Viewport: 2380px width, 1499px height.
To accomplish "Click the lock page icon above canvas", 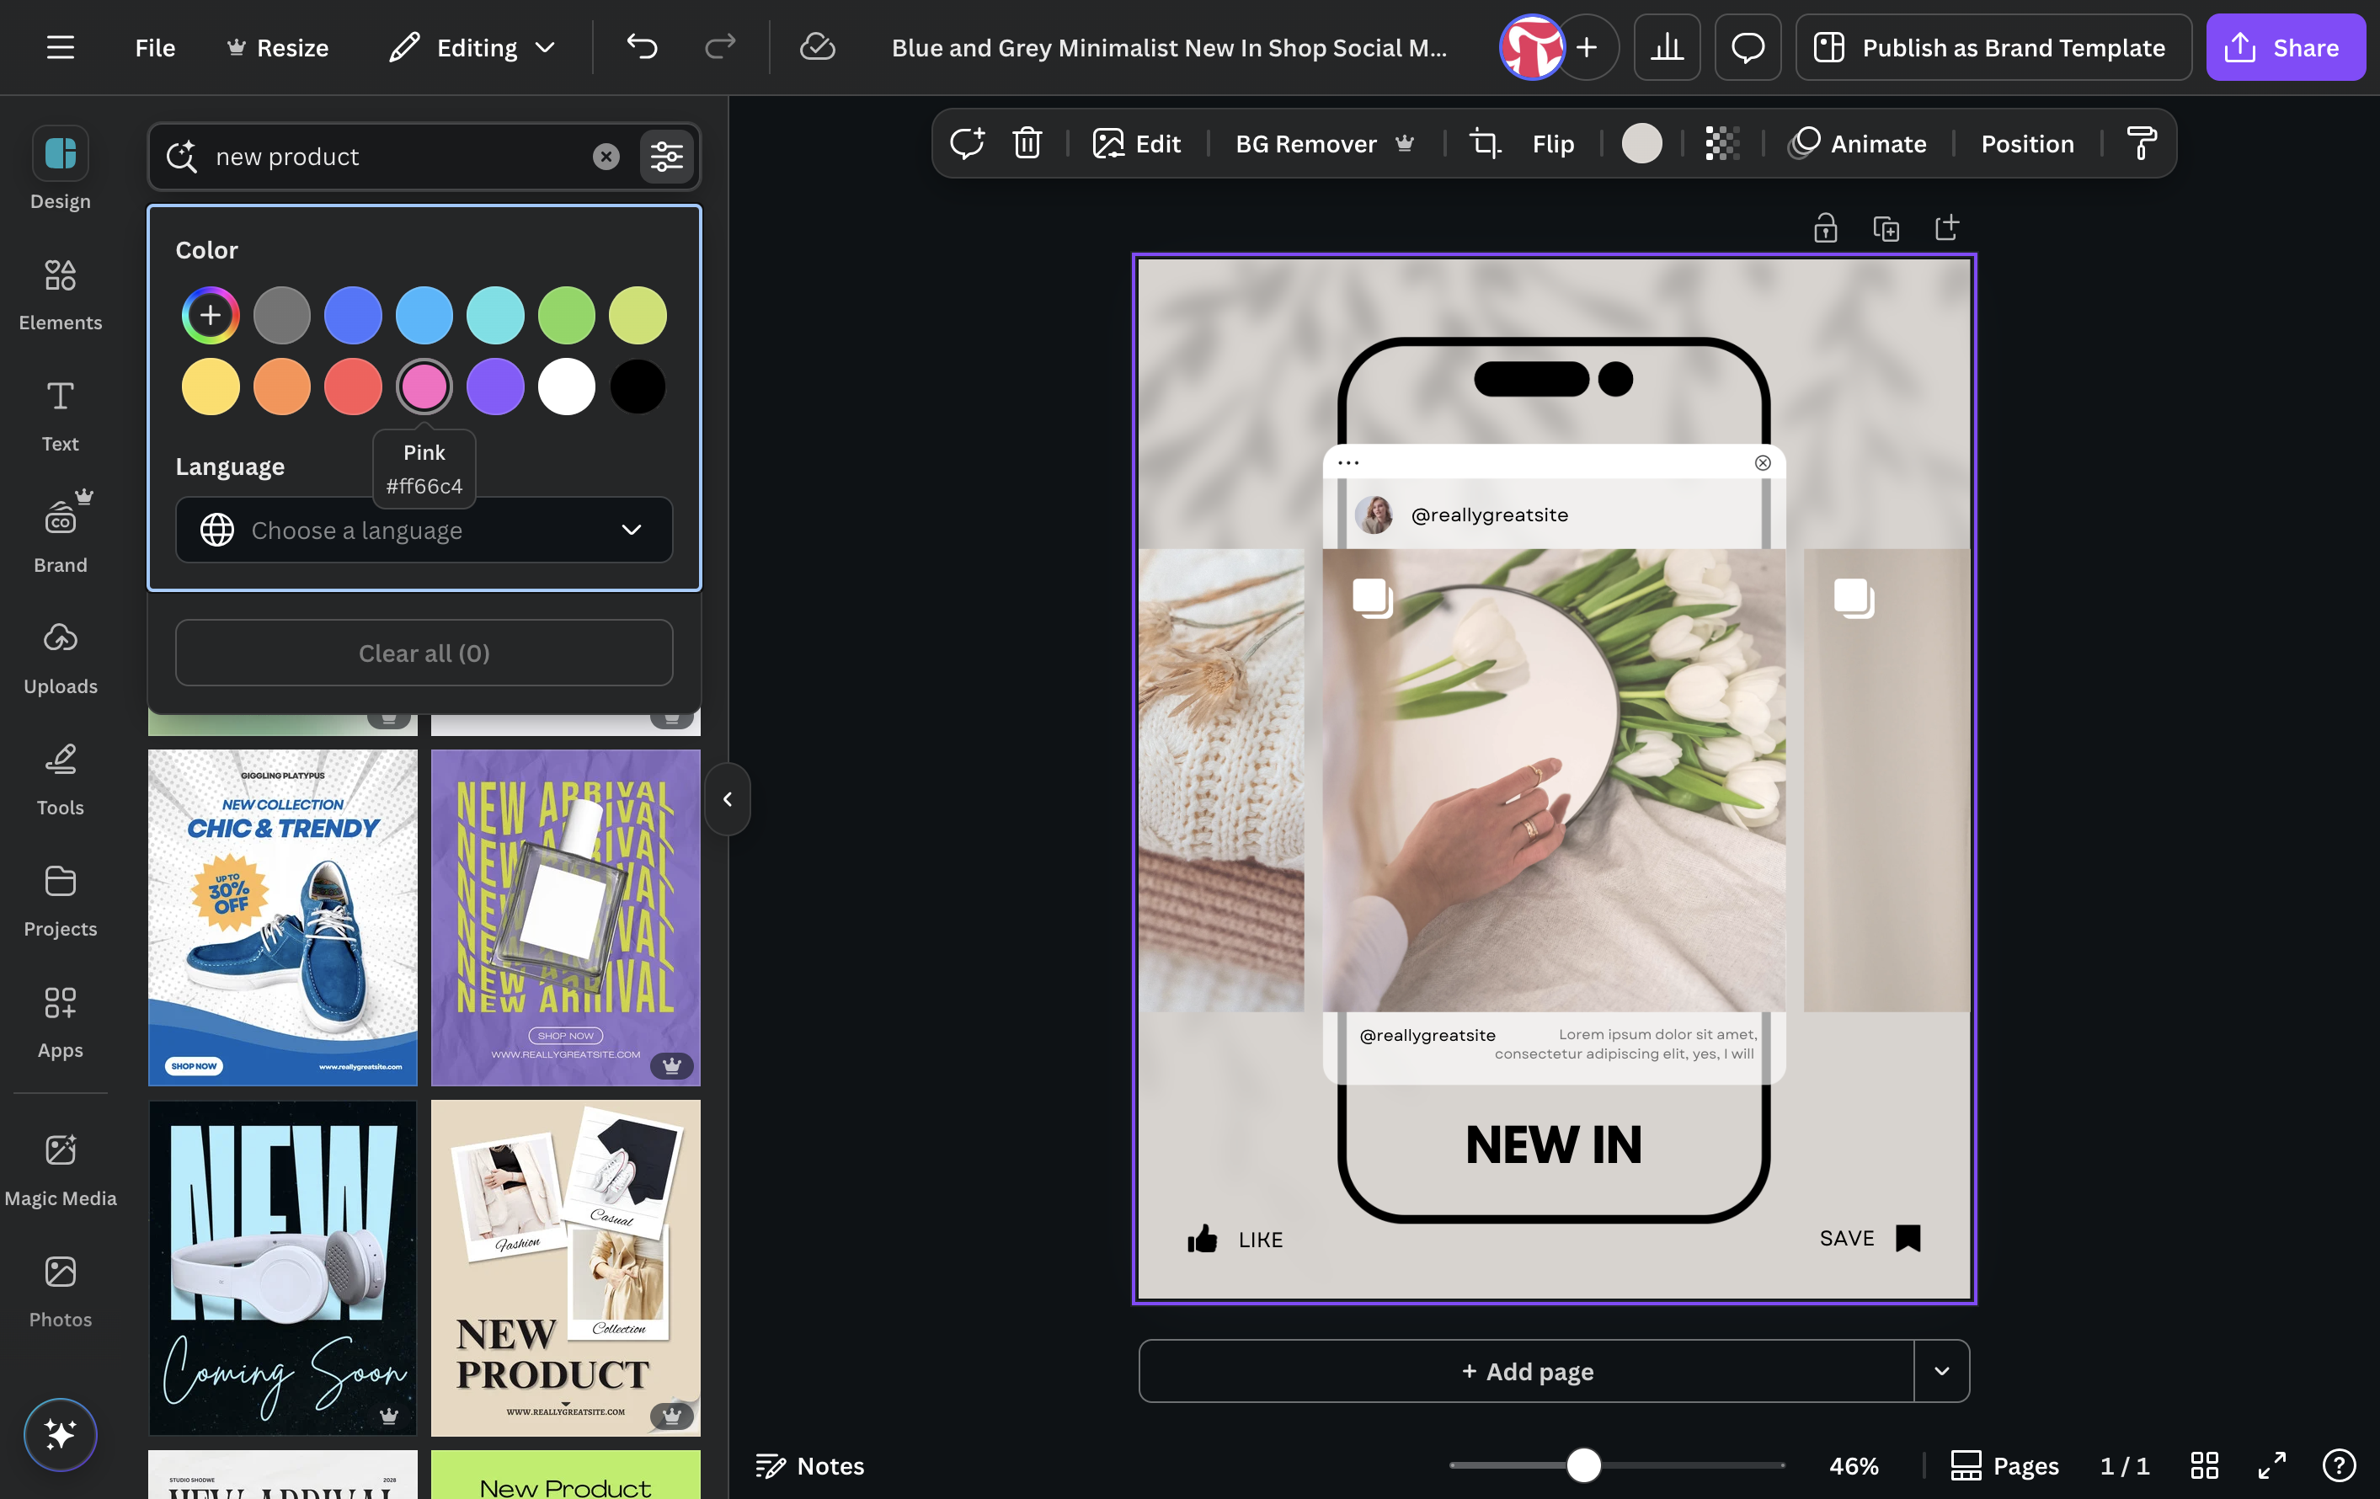I will pyautogui.click(x=1824, y=228).
